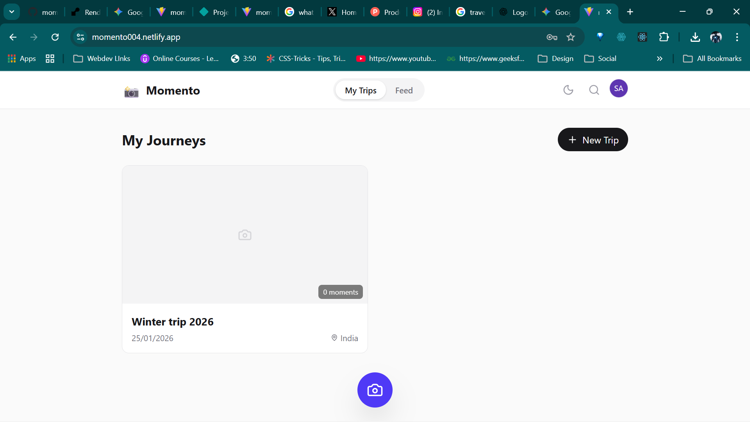This screenshot has height=422, width=750.
Task: Open search using the magnifier icon
Action: pyautogui.click(x=594, y=90)
